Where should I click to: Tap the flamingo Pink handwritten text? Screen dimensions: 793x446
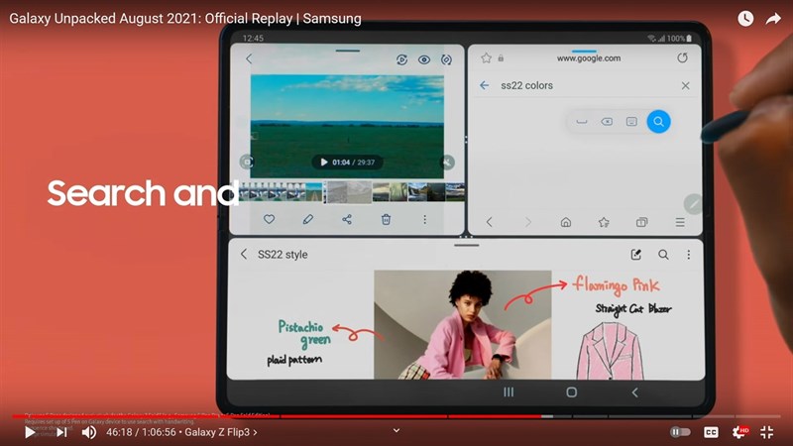click(617, 285)
